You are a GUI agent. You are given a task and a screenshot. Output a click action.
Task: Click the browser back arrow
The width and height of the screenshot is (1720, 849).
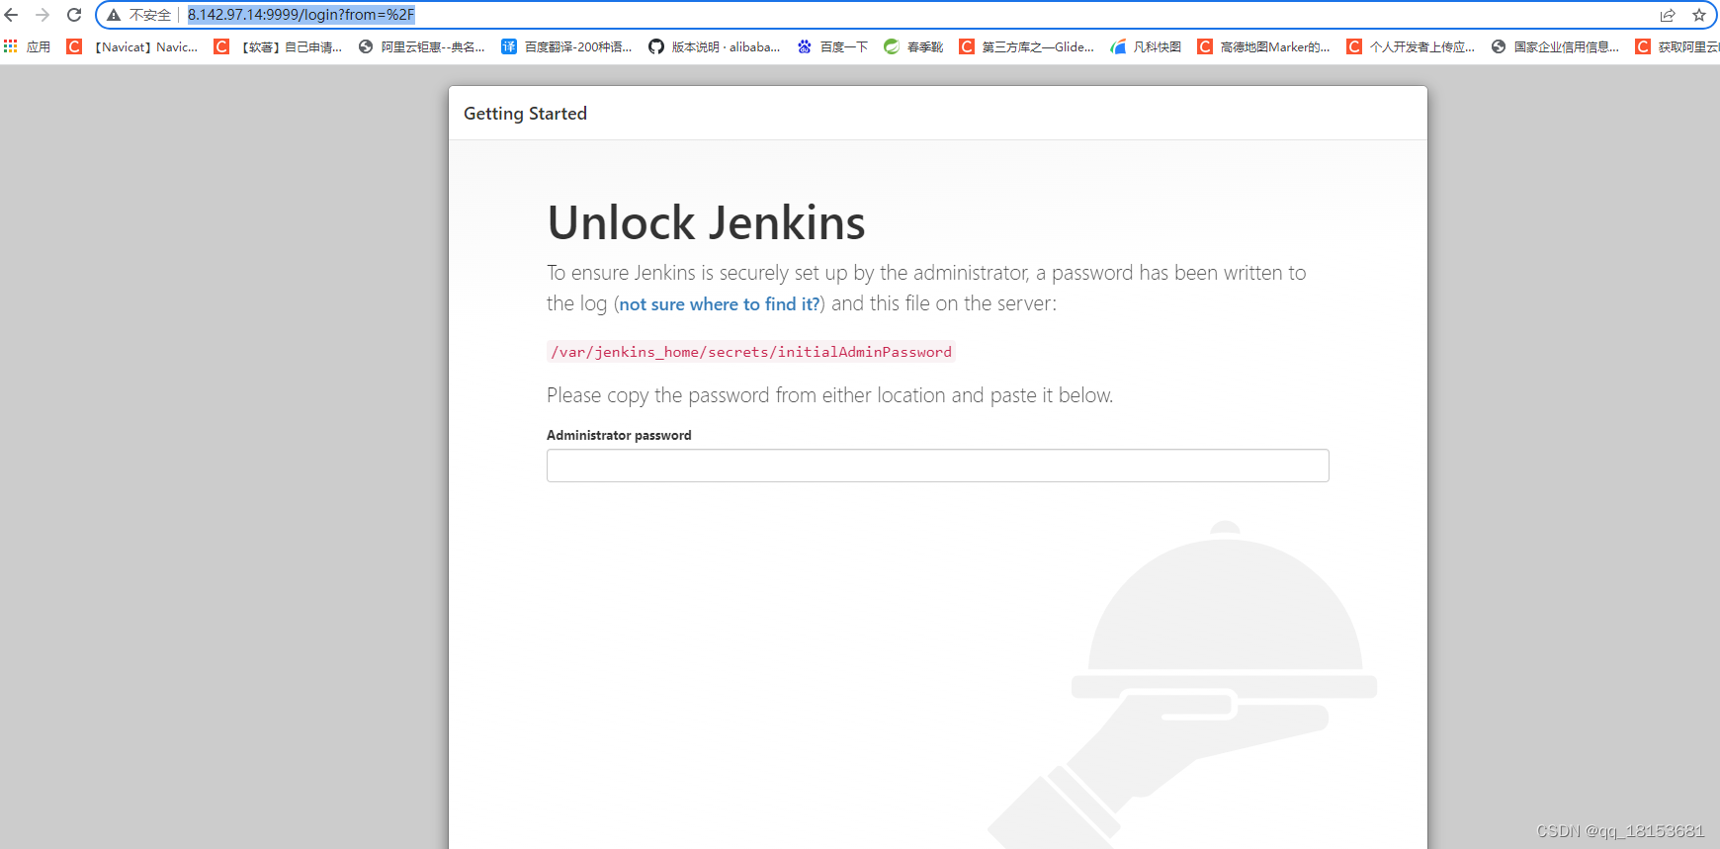[x=12, y=15]
